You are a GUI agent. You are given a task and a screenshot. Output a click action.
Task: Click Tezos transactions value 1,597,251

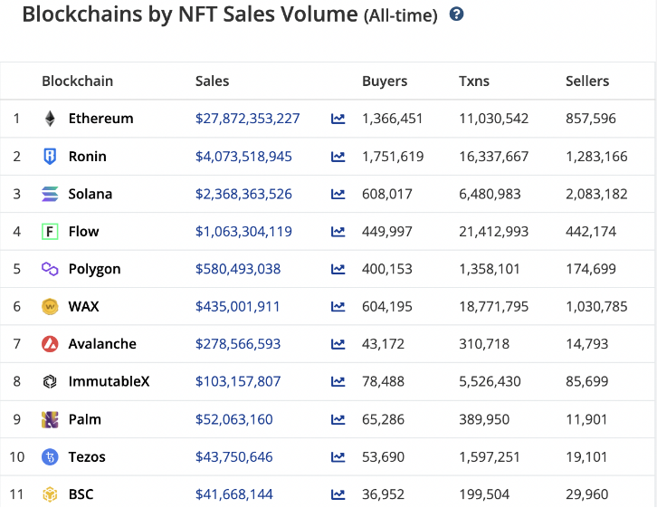(x=490, y=456)
